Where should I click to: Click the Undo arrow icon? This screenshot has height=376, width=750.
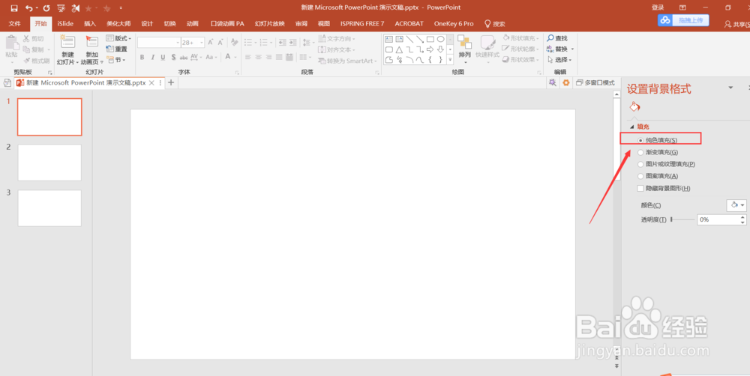(29, 8)
